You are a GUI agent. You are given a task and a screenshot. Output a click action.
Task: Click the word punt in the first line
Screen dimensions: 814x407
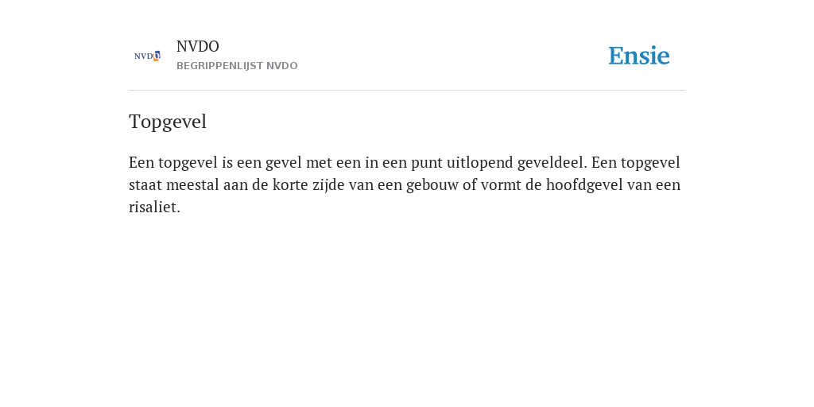(x=427, y=164)
